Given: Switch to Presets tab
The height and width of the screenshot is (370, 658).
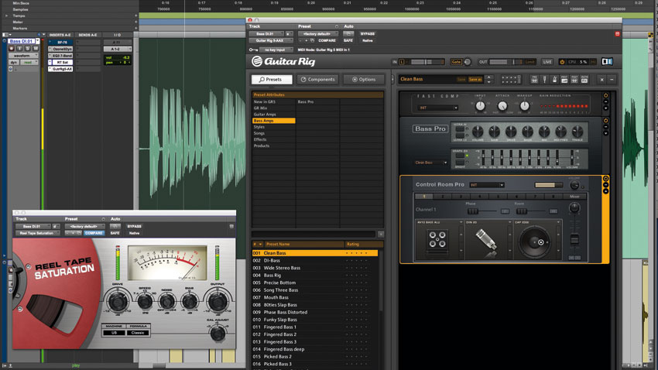Looking at the screenshot, I should click(x=271, y=79).
